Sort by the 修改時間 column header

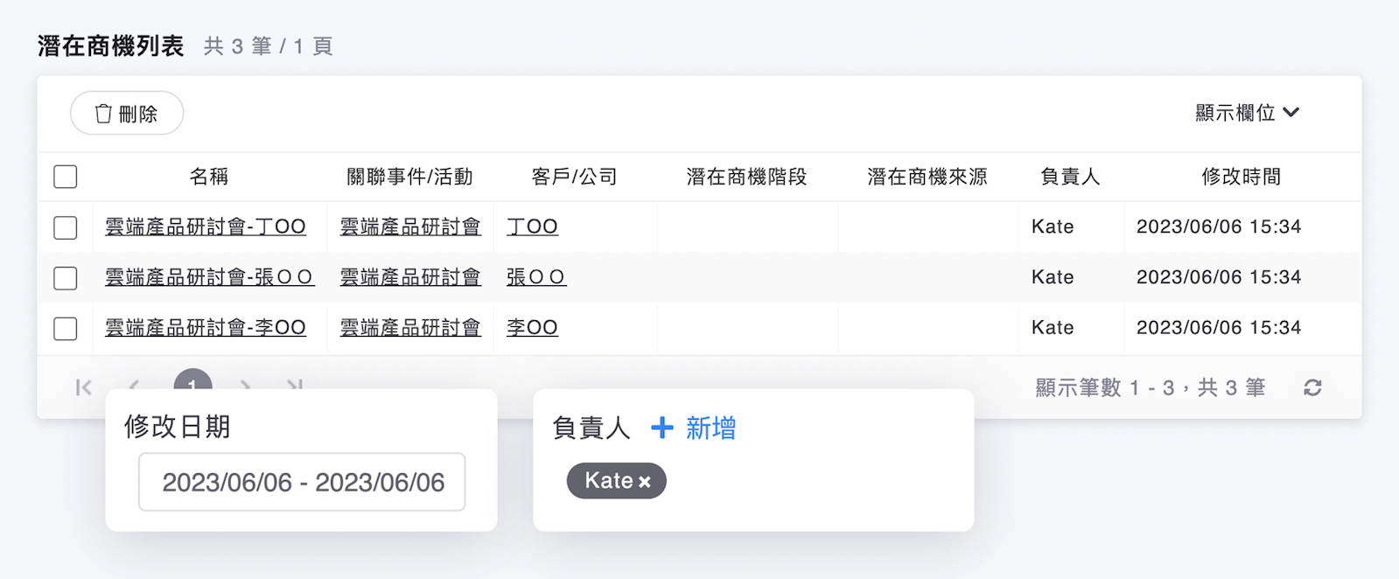1241,177
